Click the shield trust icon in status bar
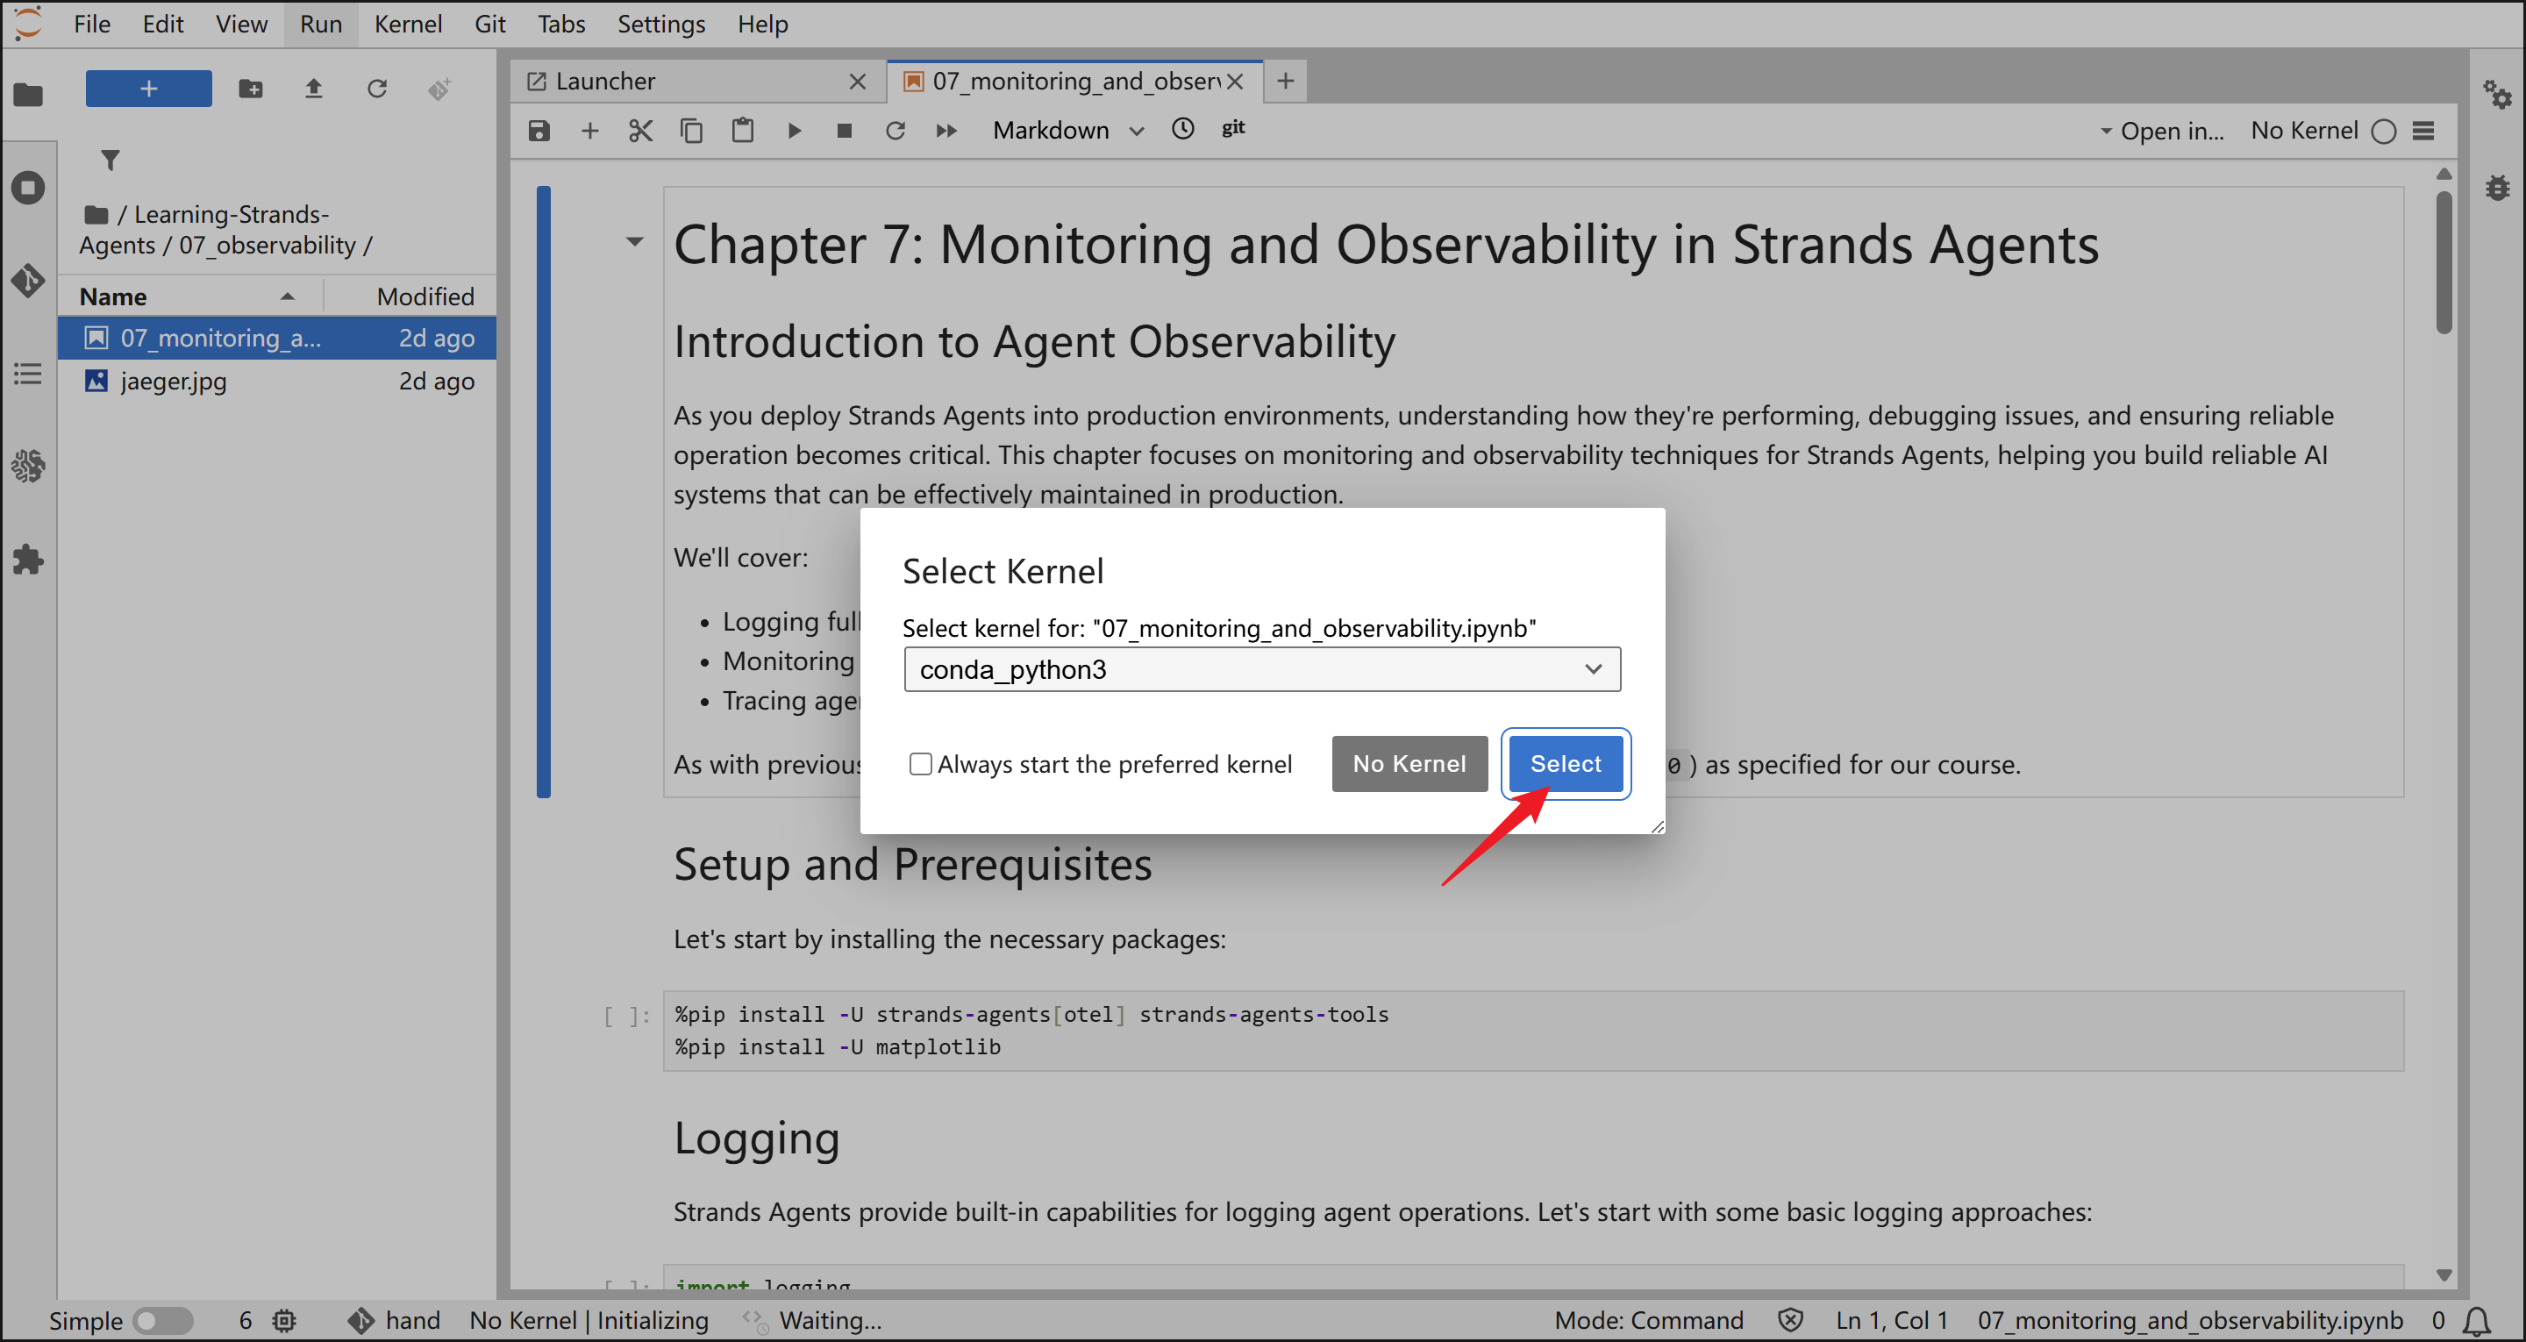Image resolution: width=2526 pixels, height=1342 pixels. click(1790, 1320)
